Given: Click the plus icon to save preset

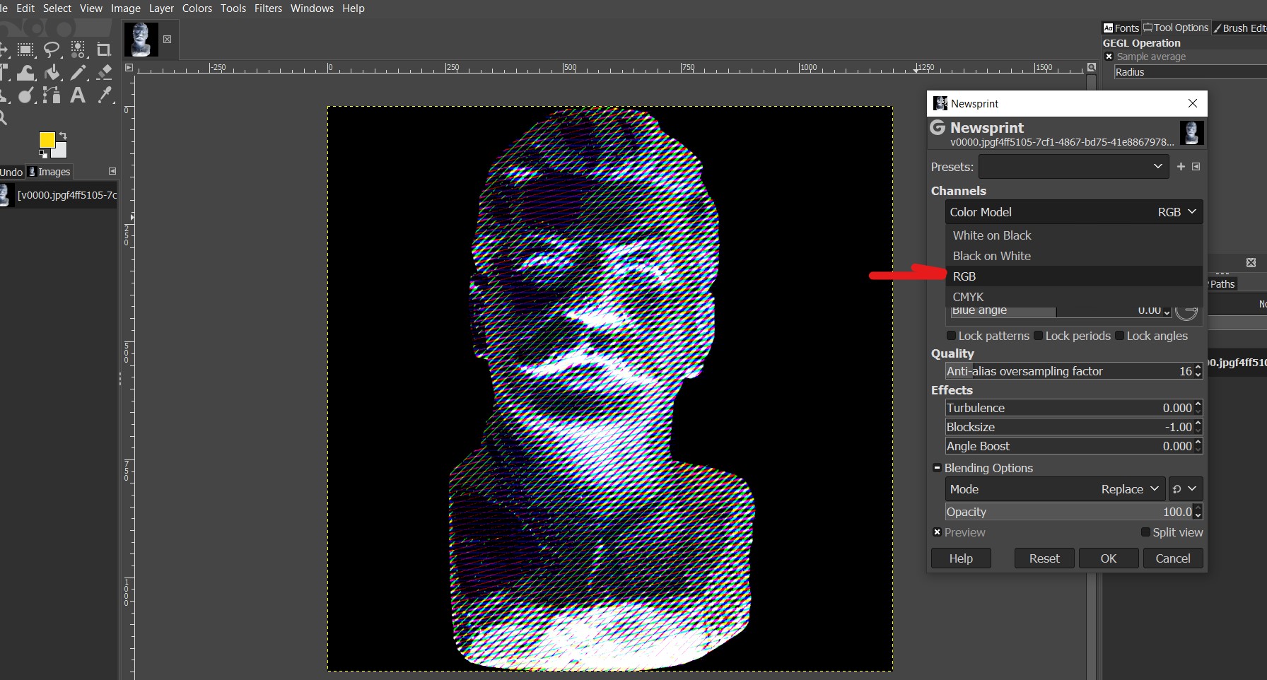Looking at the screenshot, I should (1180, 167).
